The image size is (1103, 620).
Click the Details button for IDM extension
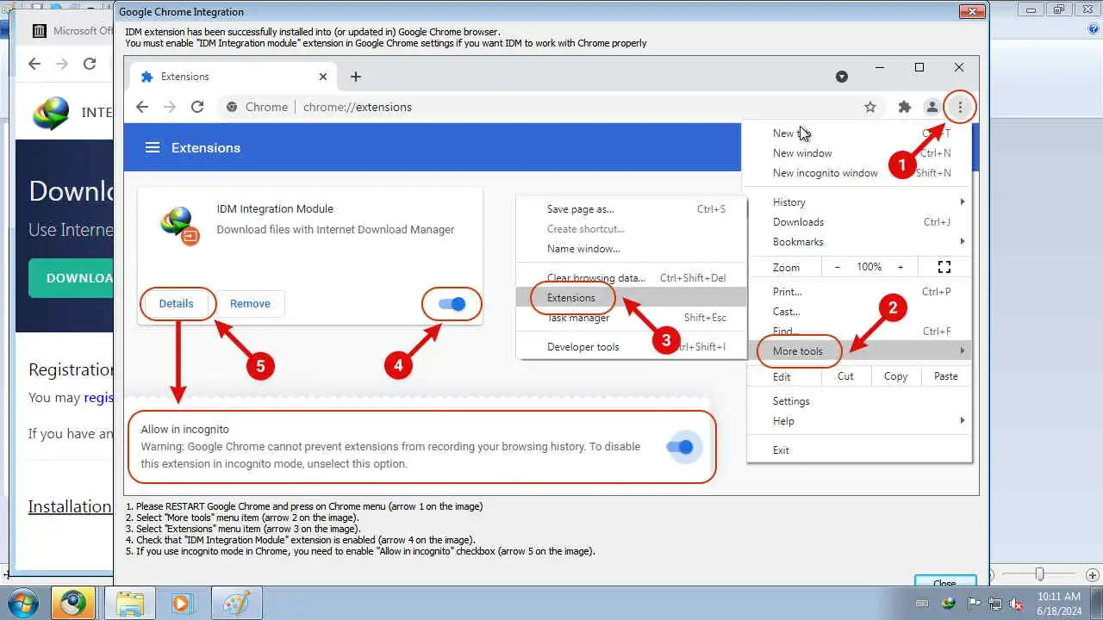coord(176,303)
